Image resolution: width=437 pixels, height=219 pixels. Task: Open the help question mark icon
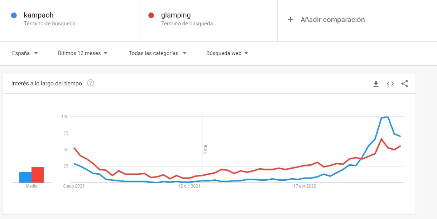click(x=91, y=83)
